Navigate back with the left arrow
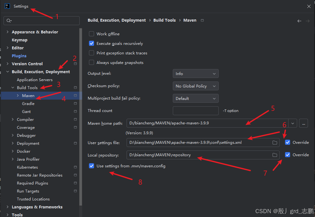 [299, 21]
